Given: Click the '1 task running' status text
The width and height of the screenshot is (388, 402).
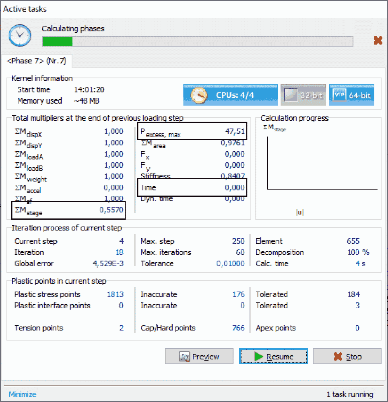Looking at the screenshot, I should click(350, 394).
